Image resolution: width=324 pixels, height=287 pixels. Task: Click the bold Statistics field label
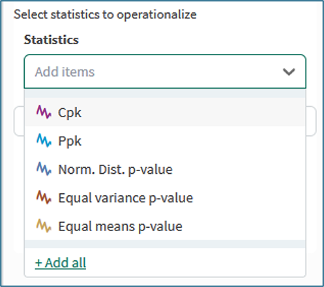pyautogui.click(x=51, y=40)
